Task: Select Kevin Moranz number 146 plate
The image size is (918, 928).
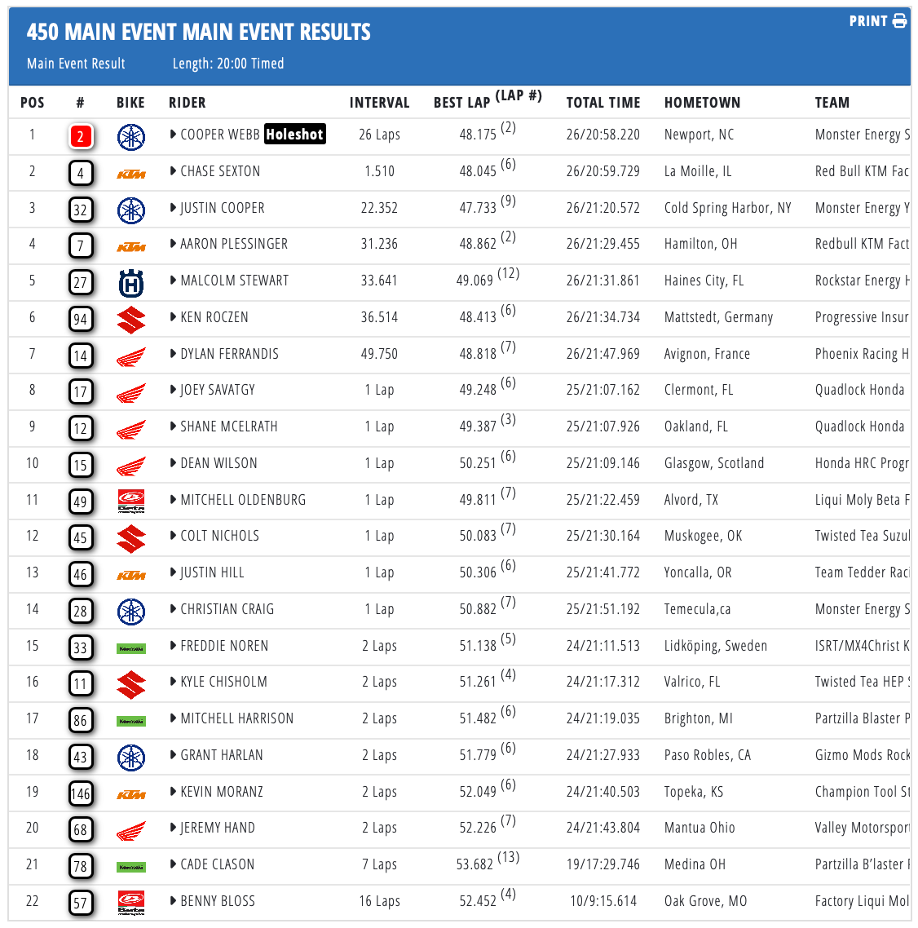Action: pyautogui.click(x=80, y=793)
